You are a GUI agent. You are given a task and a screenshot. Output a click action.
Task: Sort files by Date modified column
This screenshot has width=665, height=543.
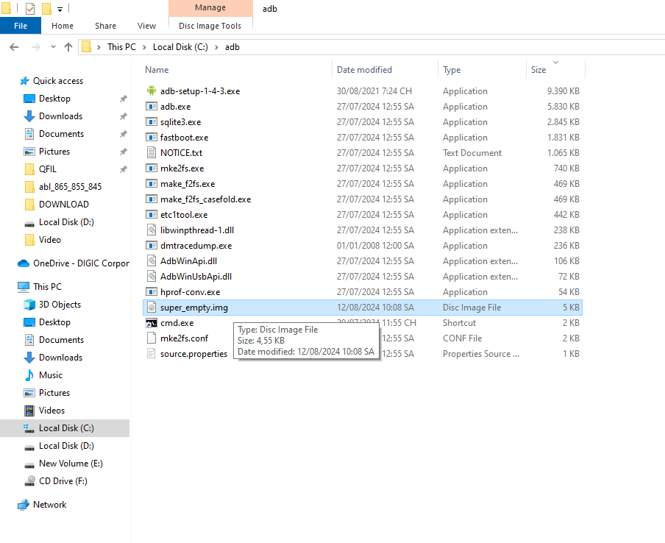tap(364, 70)
